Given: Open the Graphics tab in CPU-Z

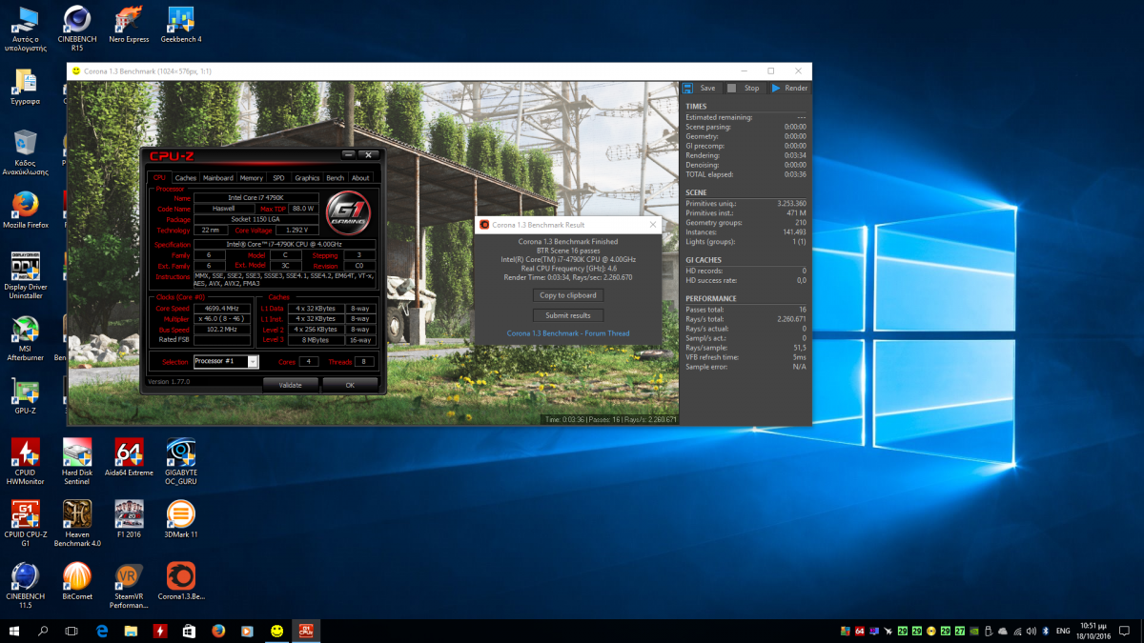Looking at the screenshot, I should [x=307, y=178].
